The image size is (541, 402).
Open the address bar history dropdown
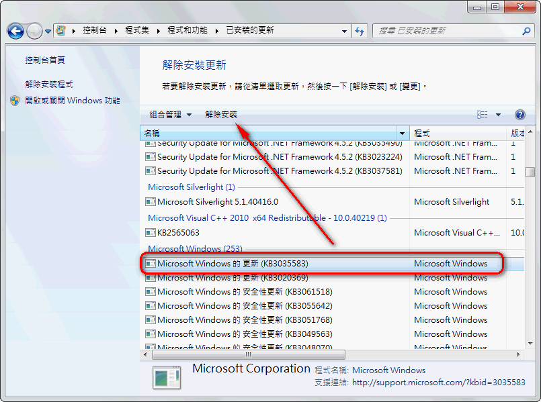pos(344,31)
